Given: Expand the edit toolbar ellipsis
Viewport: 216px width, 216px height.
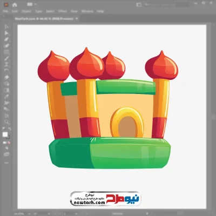Looking at the screenshot, I should tap(6, 163).
